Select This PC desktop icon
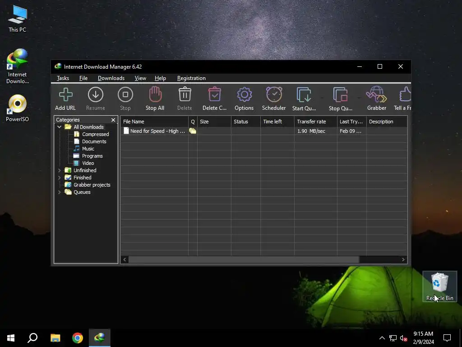 tap(18, 19)
